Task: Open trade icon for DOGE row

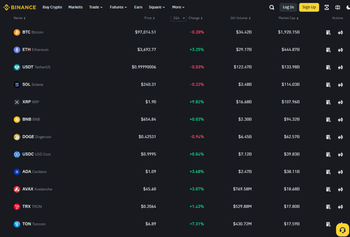Action: pyautogui.click(x=340, y=137)
